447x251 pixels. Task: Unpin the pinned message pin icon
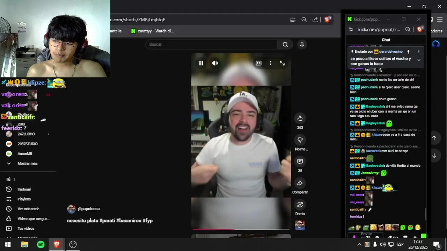(x=408, y=52)
